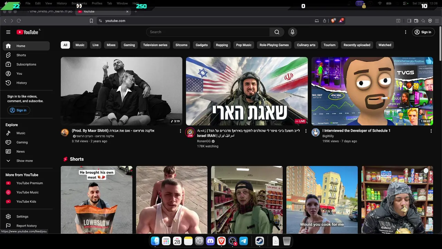Click the browser forward arrow
This screenshot has width=442, height=249.
[12, 21]
